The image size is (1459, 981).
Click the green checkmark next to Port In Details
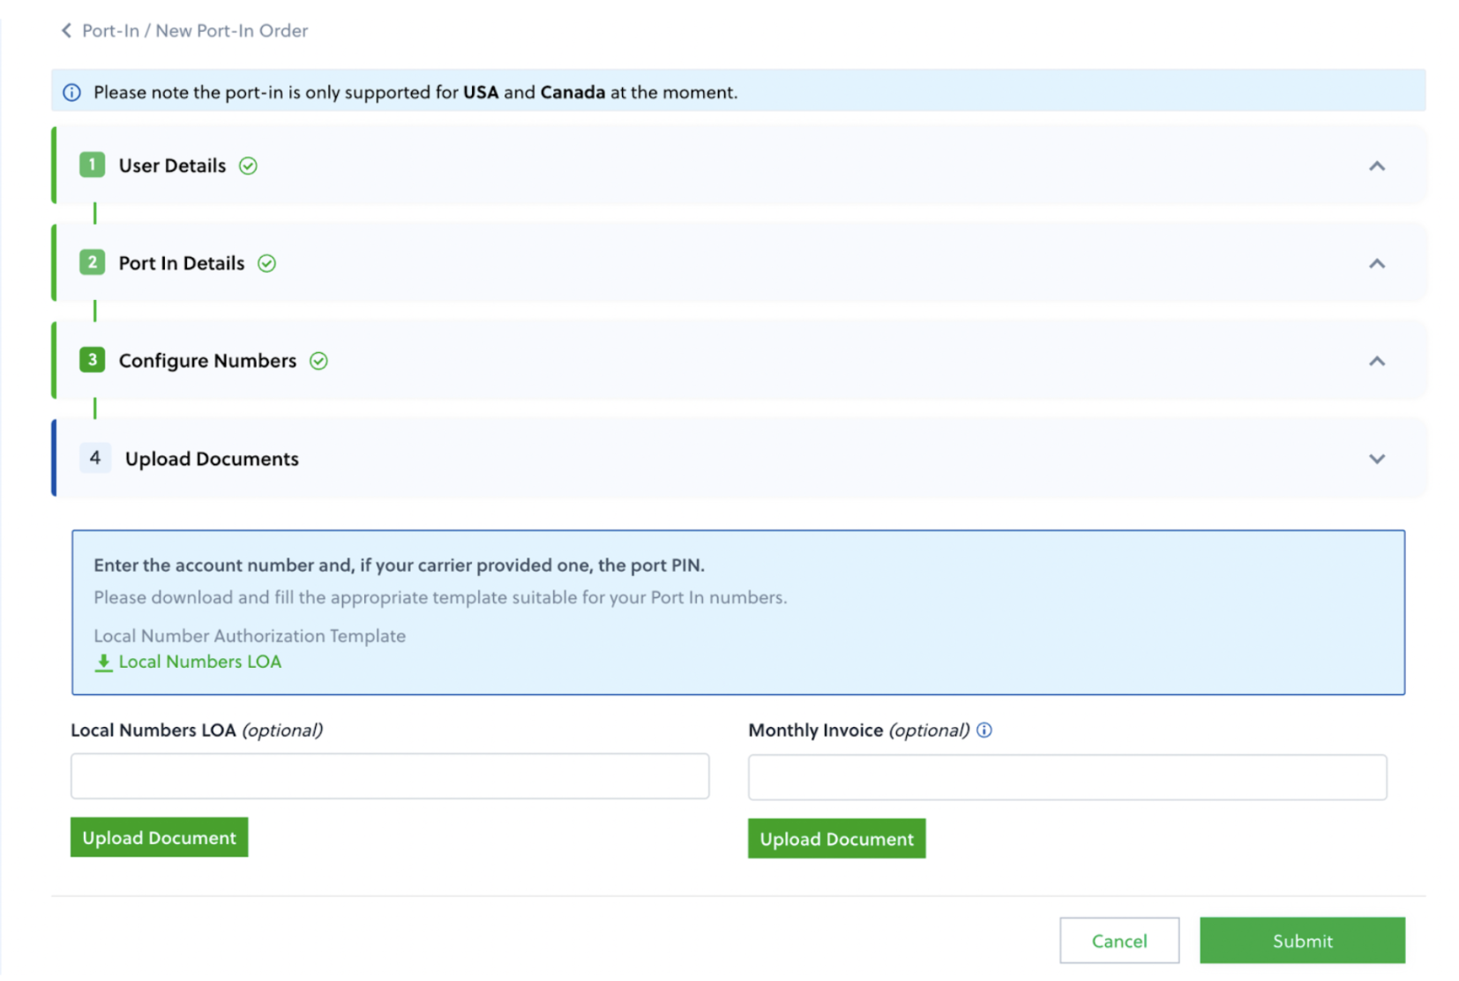(266, 264)
